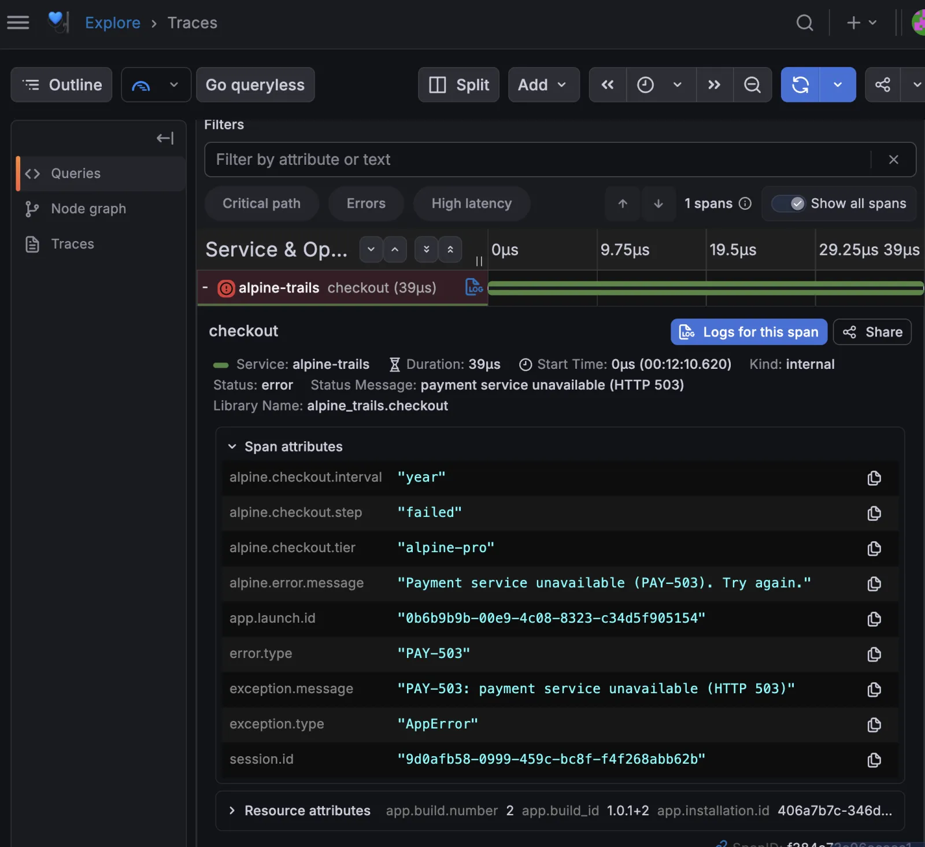Share the checkout span
This screenshot has height=847, width=925.
(872, 332)
